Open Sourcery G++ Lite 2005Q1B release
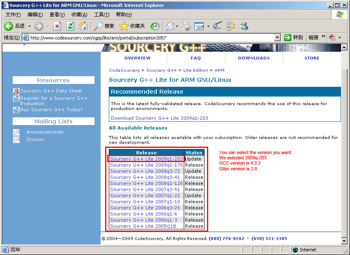The width and height of the screenshot is (350, 255). (143, 226)
